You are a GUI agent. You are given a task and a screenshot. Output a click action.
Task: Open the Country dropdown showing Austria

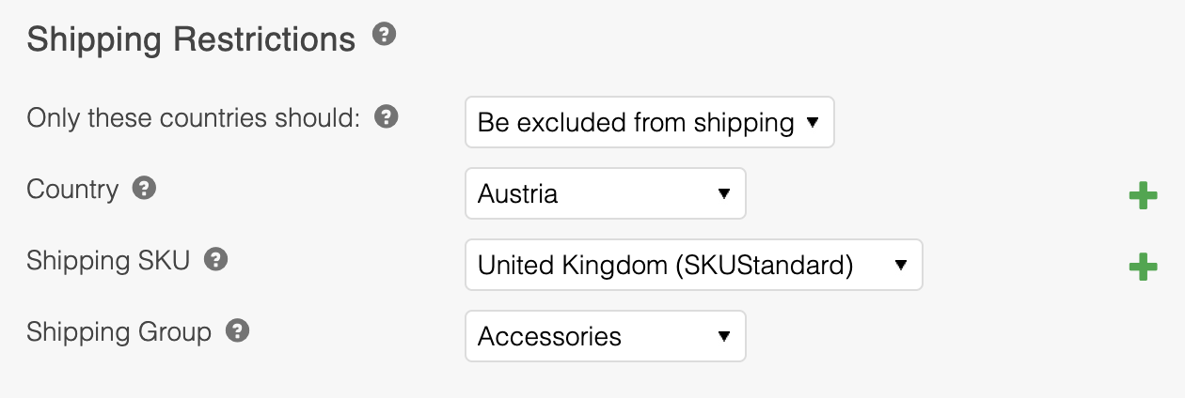(x=605, y=193)
